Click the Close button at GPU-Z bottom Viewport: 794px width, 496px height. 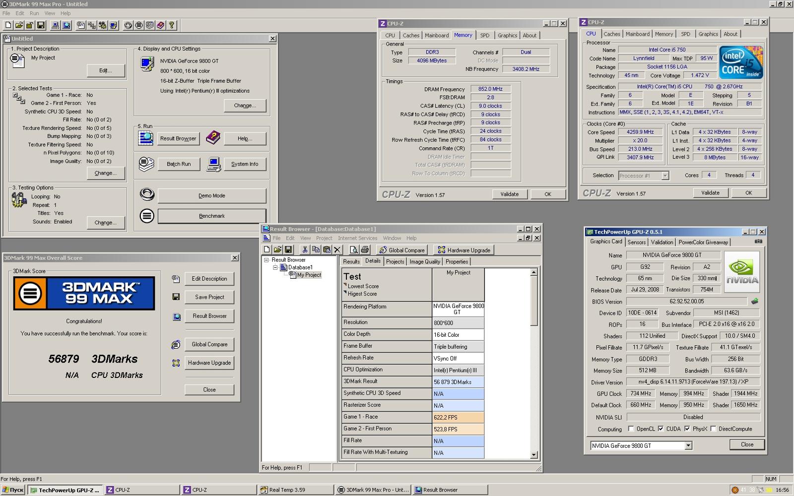point(747,444)
